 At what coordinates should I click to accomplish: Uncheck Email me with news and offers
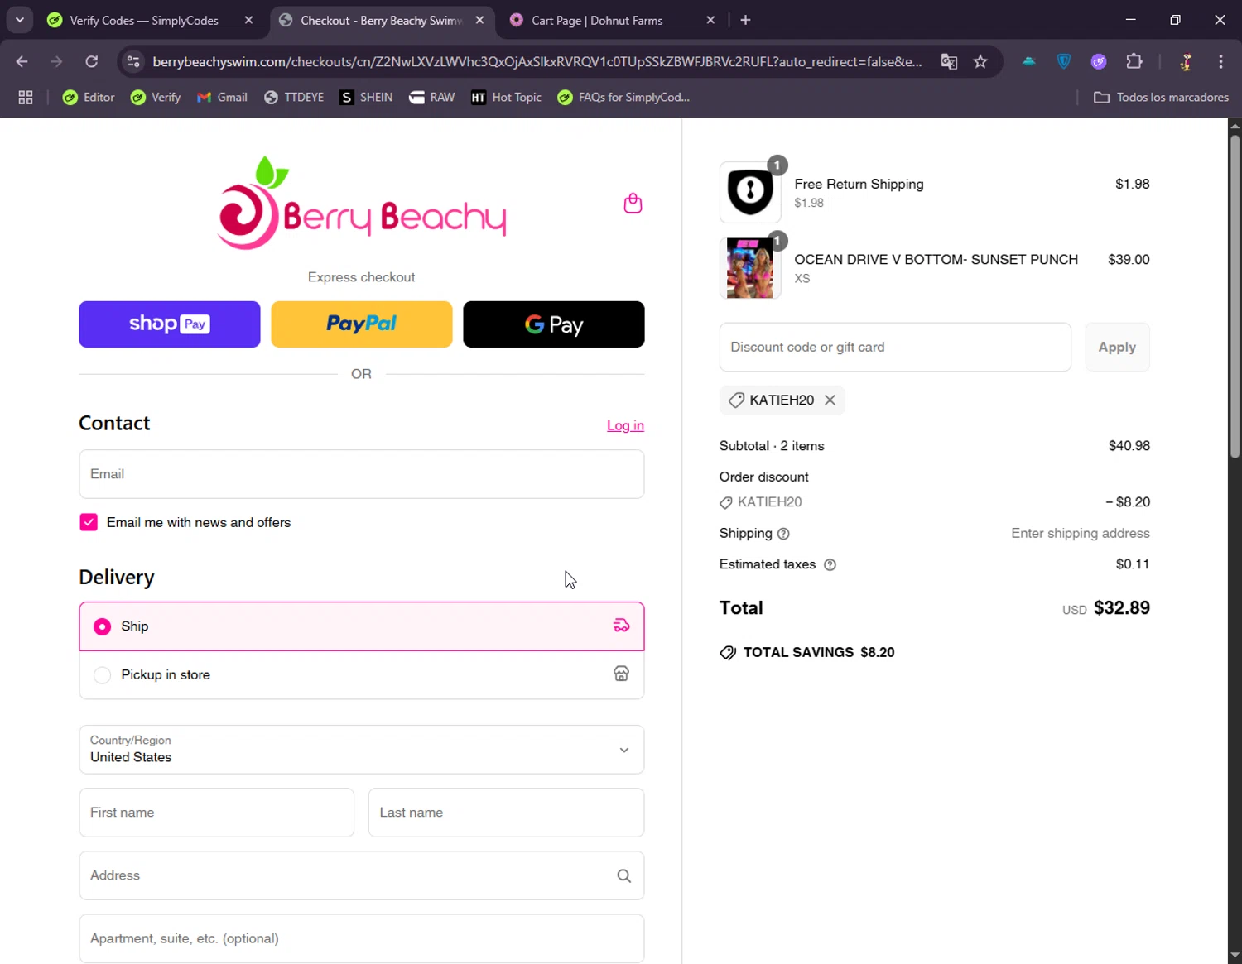point(89,522)
